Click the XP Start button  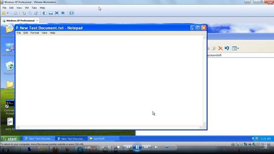(11, 139)
